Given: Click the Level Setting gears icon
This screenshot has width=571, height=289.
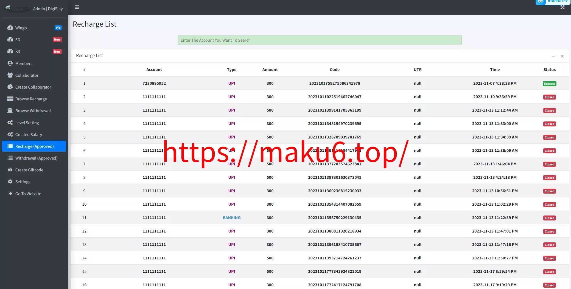Looking at the screenshot, I should [x=10, y=123].
